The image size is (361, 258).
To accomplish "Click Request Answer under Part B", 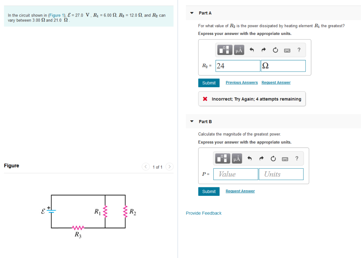I will coord(240,191).
